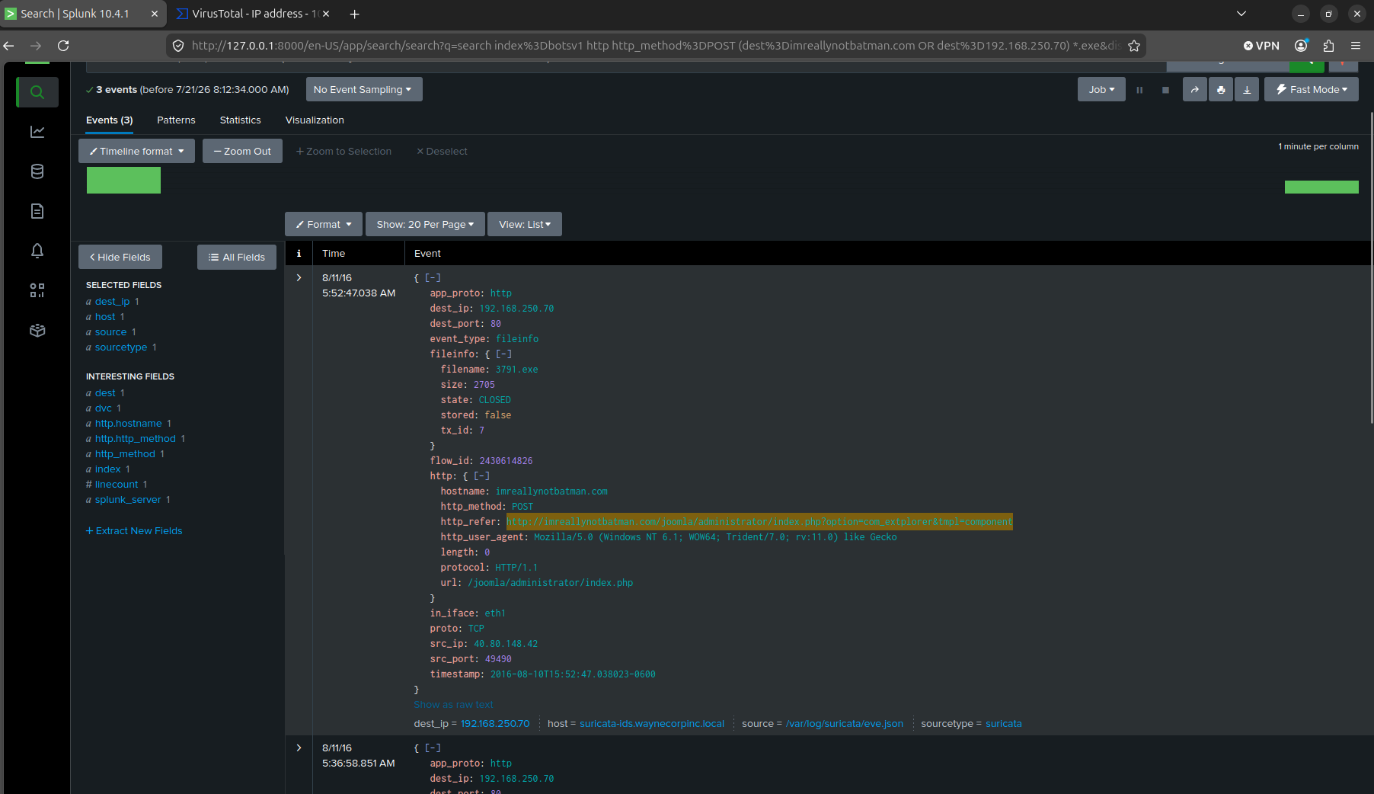This screenshot has width=1374, height=794.
Task: Switch to Statistics tab
Action: 240,120
